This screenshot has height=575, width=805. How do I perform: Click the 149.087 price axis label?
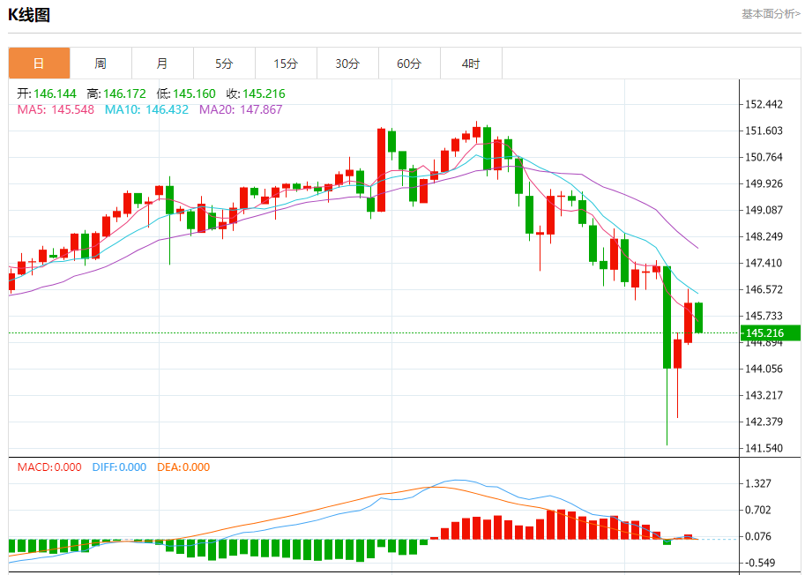764,210
